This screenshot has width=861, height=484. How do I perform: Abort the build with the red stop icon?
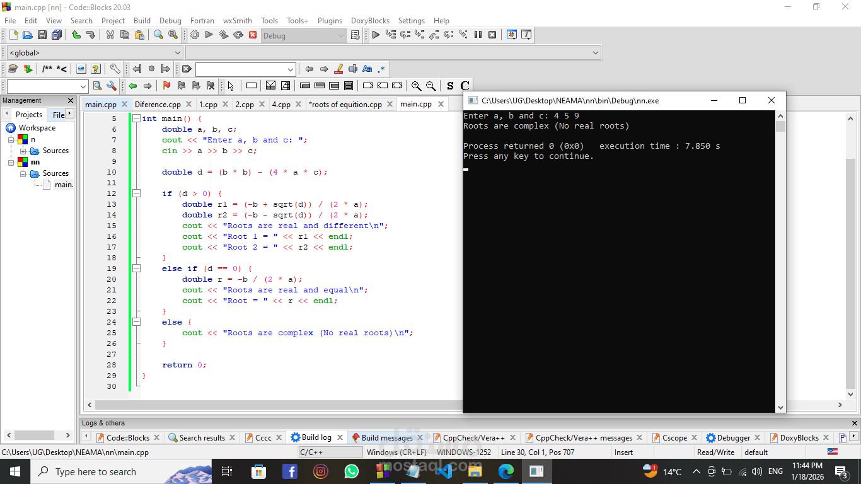click(x=254, y=35)
